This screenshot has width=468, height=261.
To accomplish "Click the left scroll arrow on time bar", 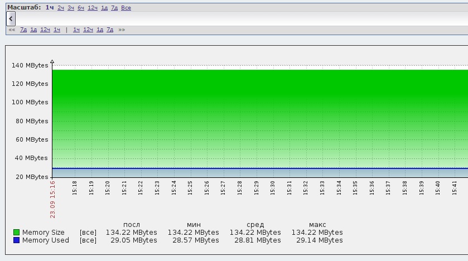I will (x=11, y=19).
